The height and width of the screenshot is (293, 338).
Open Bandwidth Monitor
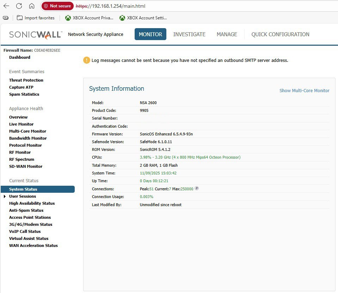[28, 138]
